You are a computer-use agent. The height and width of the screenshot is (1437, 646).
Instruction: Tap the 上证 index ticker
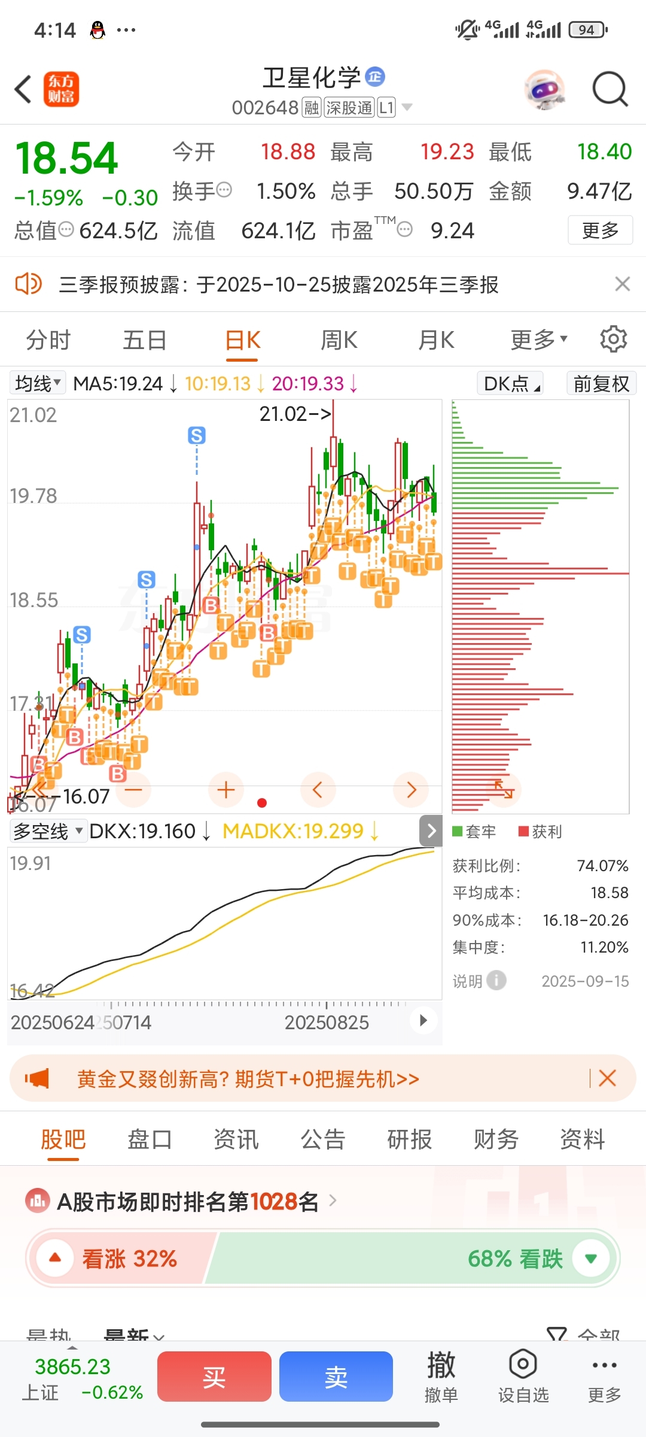click(x=83, y=1380)
